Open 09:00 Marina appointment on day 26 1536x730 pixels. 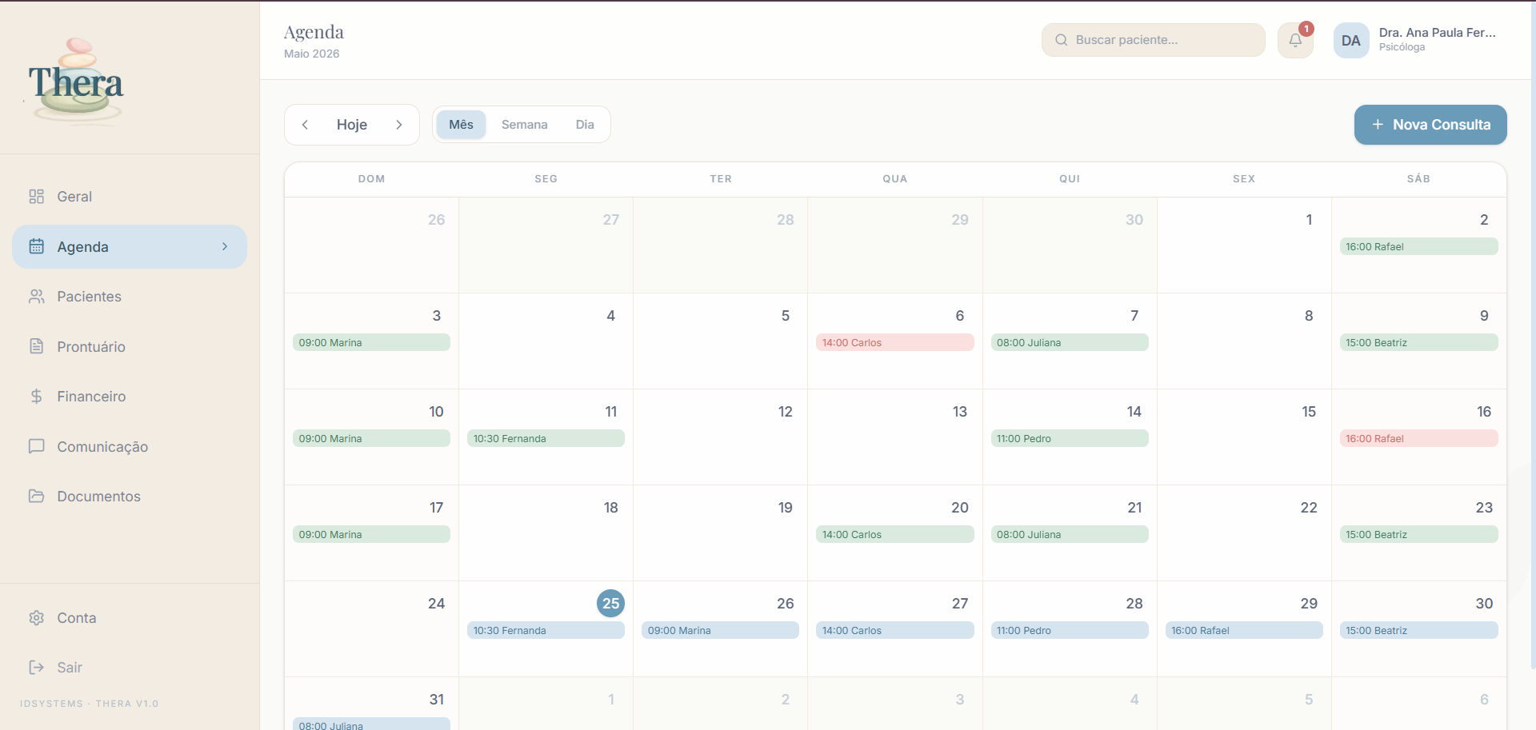coord(720,630)
